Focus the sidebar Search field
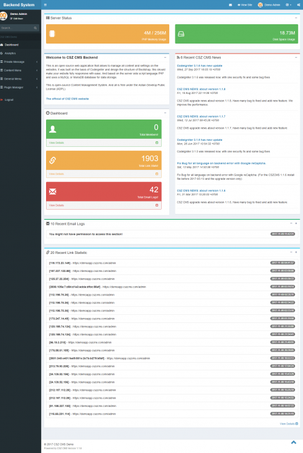This screenshot has height=453, width=303. click(16, 28)
